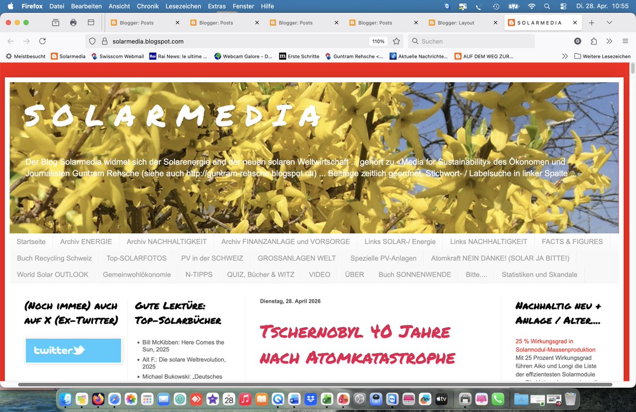This screenshot has height=412, width=636.
Task: Open the archive box toolbar icon
Action: pyautogui.click(x=56, y=23)
